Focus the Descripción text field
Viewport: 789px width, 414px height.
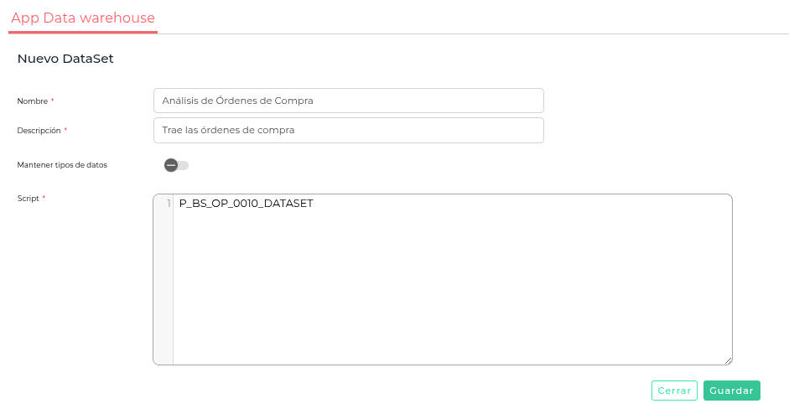pos(348,130)
